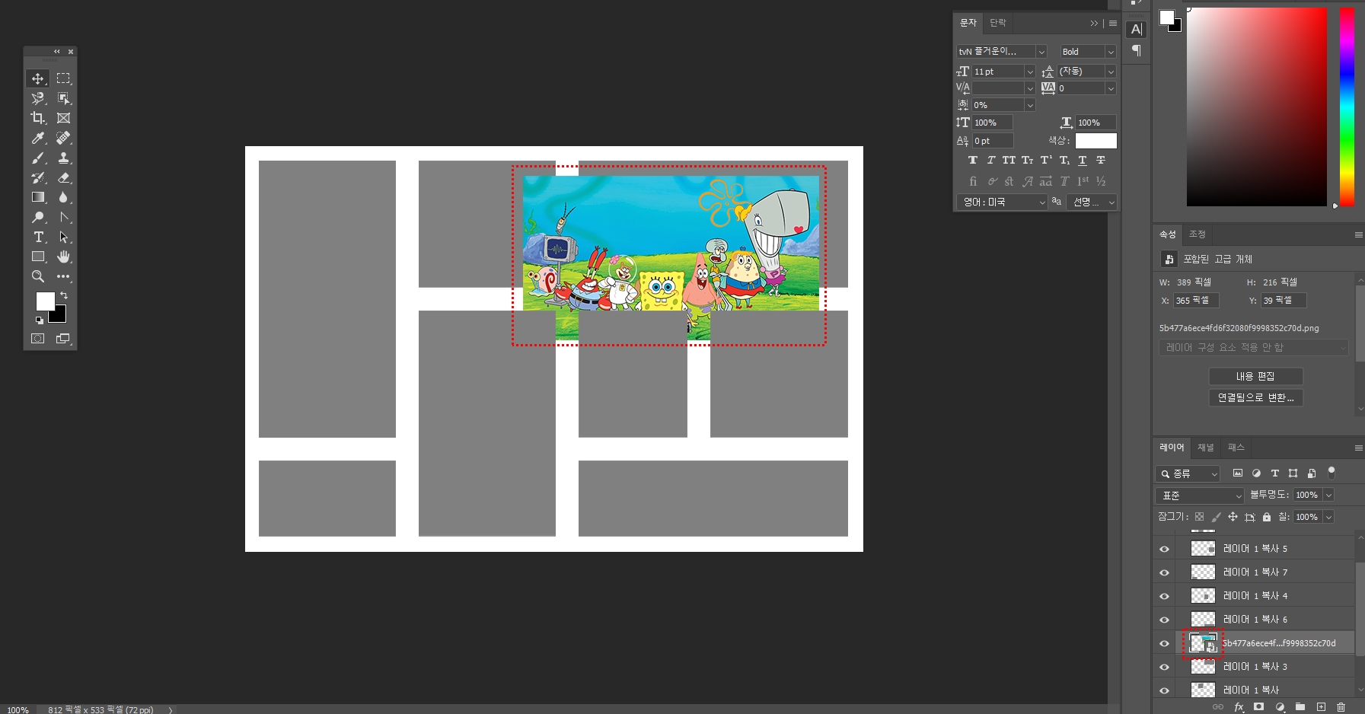The height and width of the screenshot is (714, 1365).
Task: Select the Gradient tool
Action: [37, 197]
